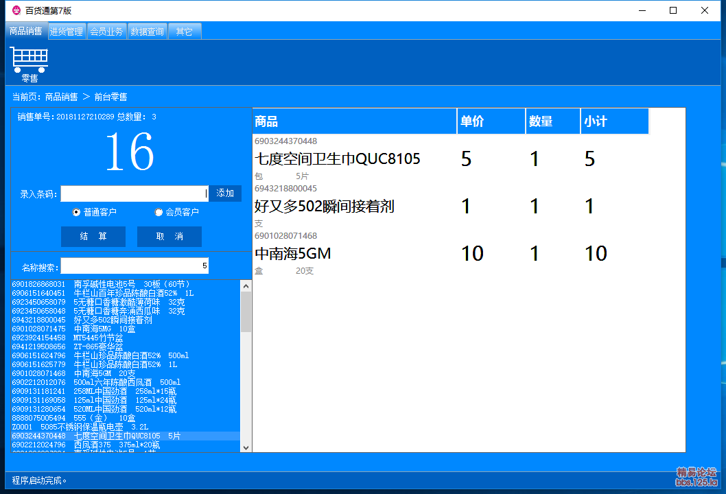This screenshot has height=494, width=726.
Task: Click the 销售单号 20181127210289 label
Action: click(x=66, y=117)
